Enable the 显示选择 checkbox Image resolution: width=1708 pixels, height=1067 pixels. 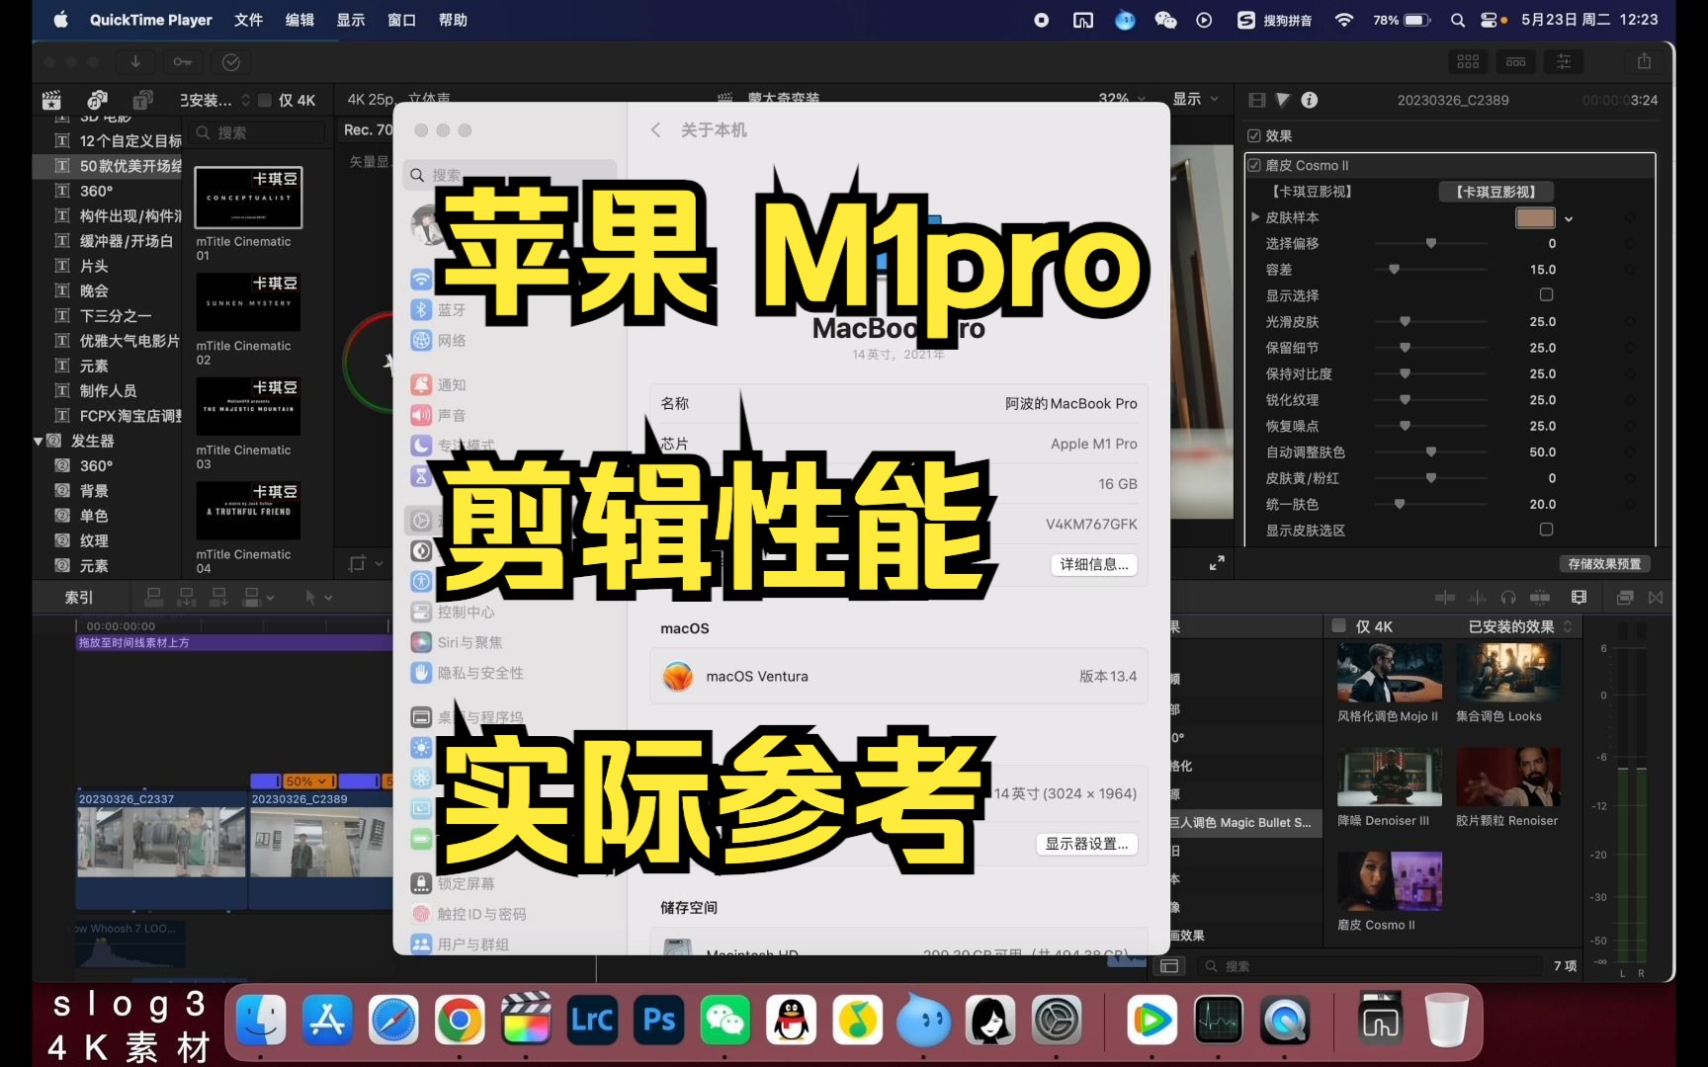tap(1546, 294)
